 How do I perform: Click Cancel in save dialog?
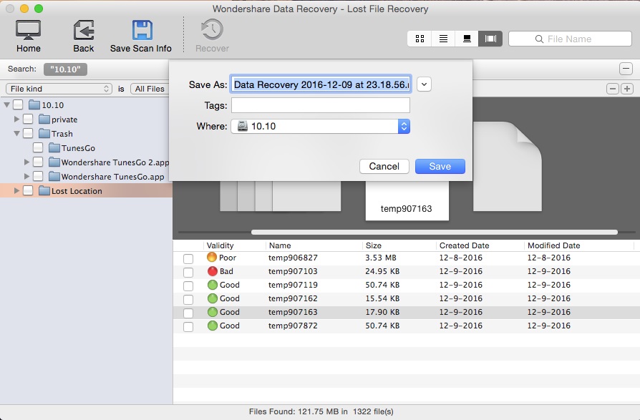click(384, 167)
